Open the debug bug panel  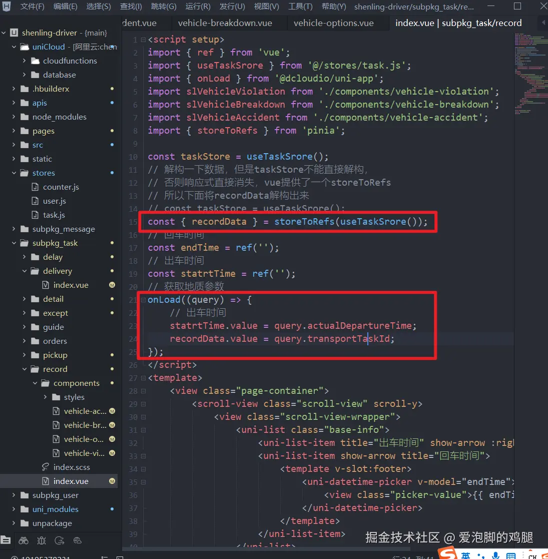[x=42, y=540]
